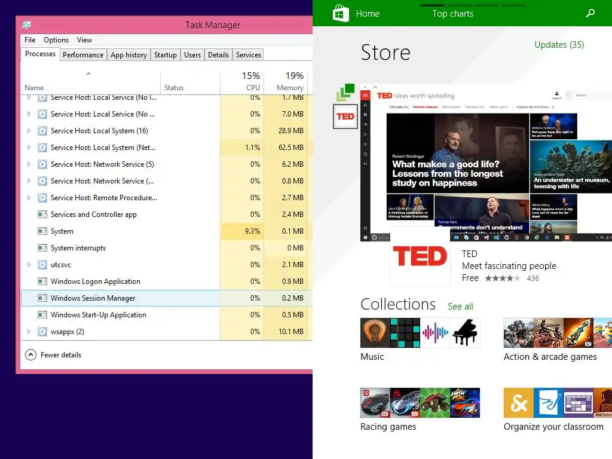Click gear icon of Service Host: Network Service (5)
Image resolution: width=612 pixels, height=459 pixels.
[x=42, y=164]
